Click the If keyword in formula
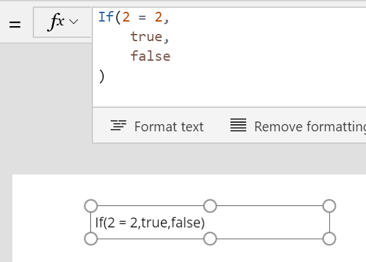The image size is (366, 262). 105,17
